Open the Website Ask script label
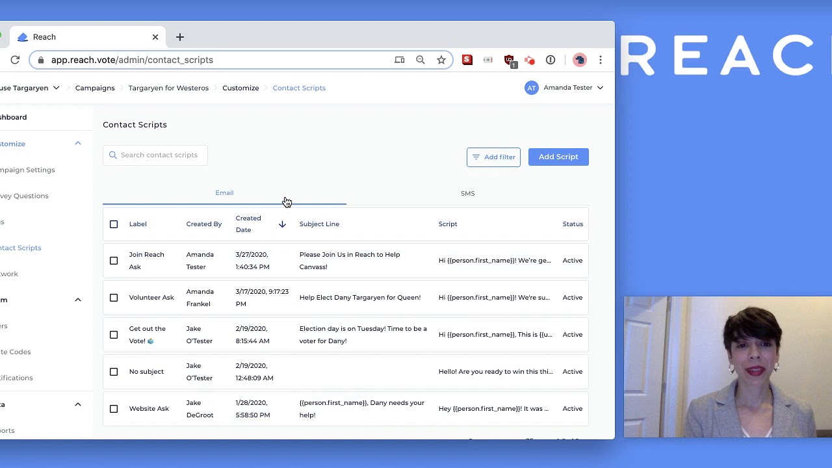Viewport: 832px width, 468px height. click(x=149, y=409)
